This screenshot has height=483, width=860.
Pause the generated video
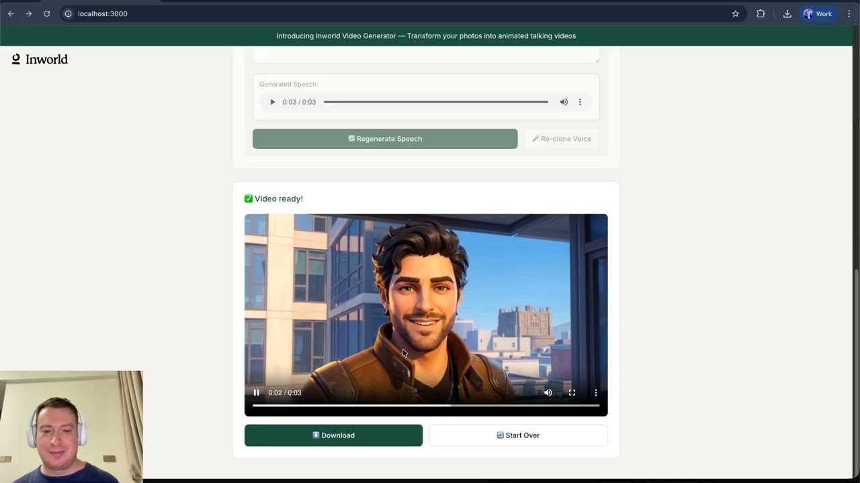256,392
